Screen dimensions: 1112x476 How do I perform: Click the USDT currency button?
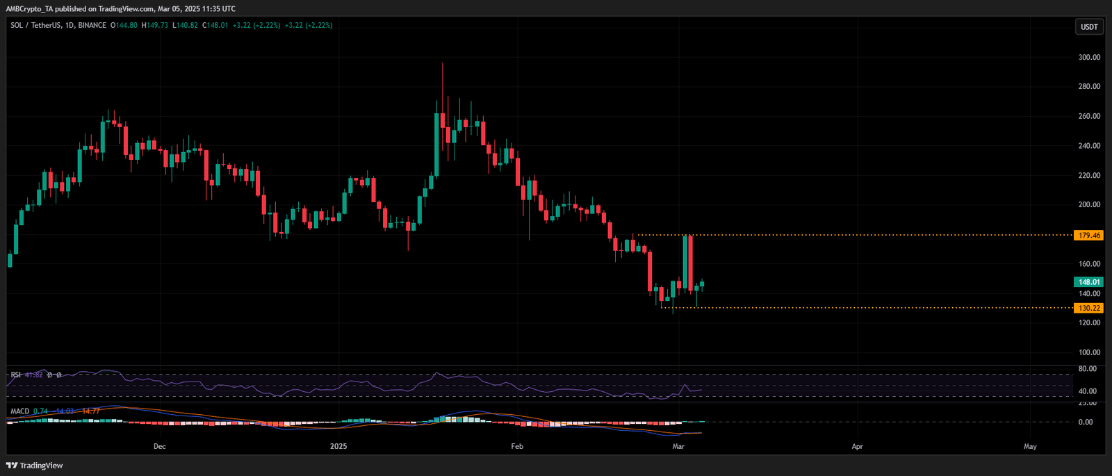[x=1089, y=27]
